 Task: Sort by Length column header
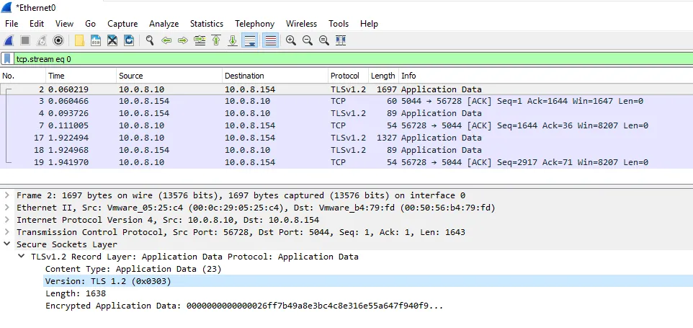[x=383, y=76]
